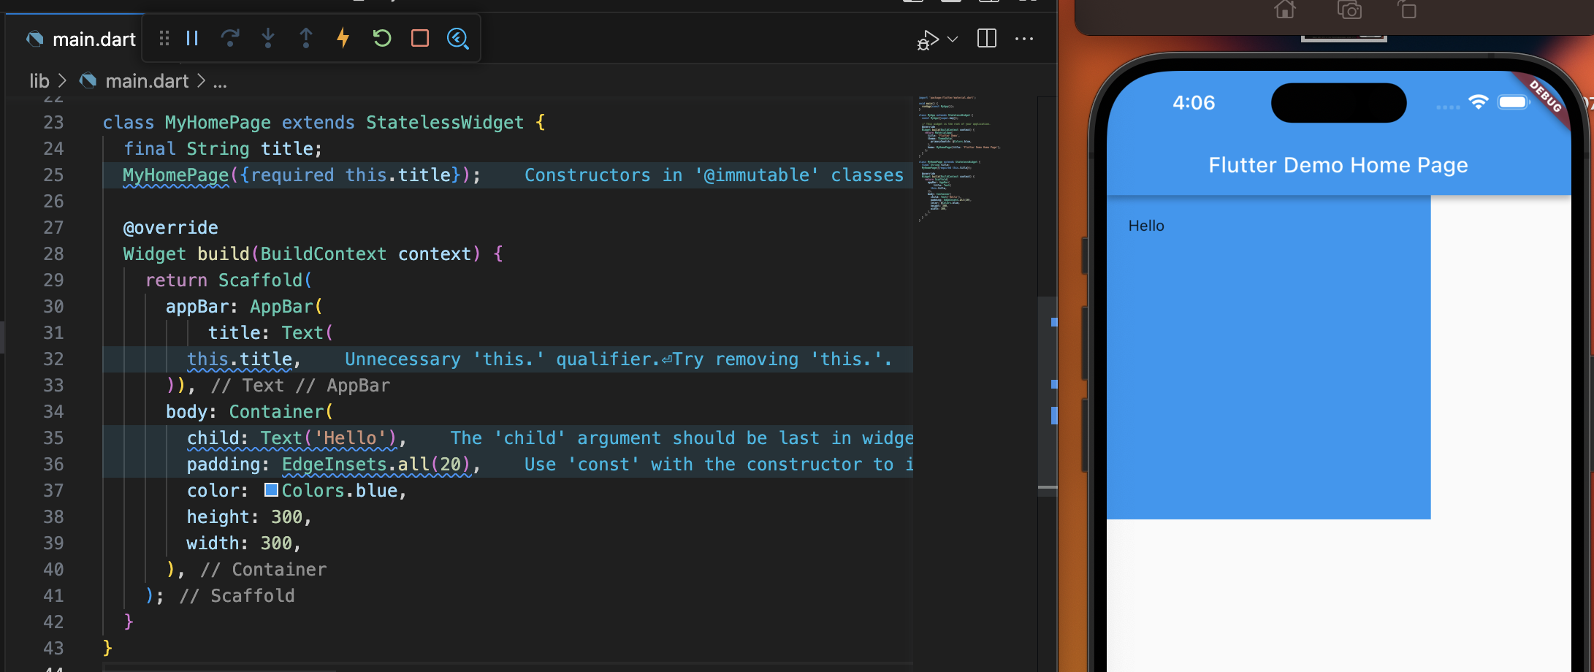Stop debugging with the red square

(420, 38)
